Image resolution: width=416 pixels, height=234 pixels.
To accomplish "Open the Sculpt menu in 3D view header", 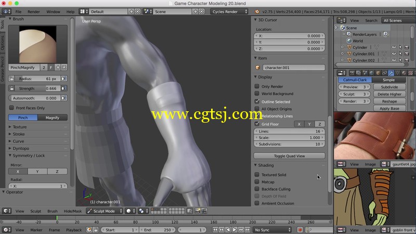I will 35,211.
